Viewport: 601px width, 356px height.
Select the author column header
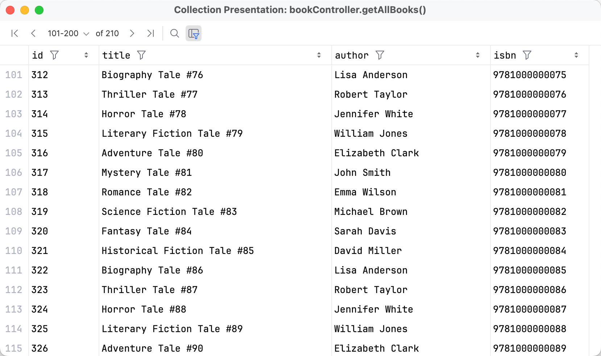[351, 55]
